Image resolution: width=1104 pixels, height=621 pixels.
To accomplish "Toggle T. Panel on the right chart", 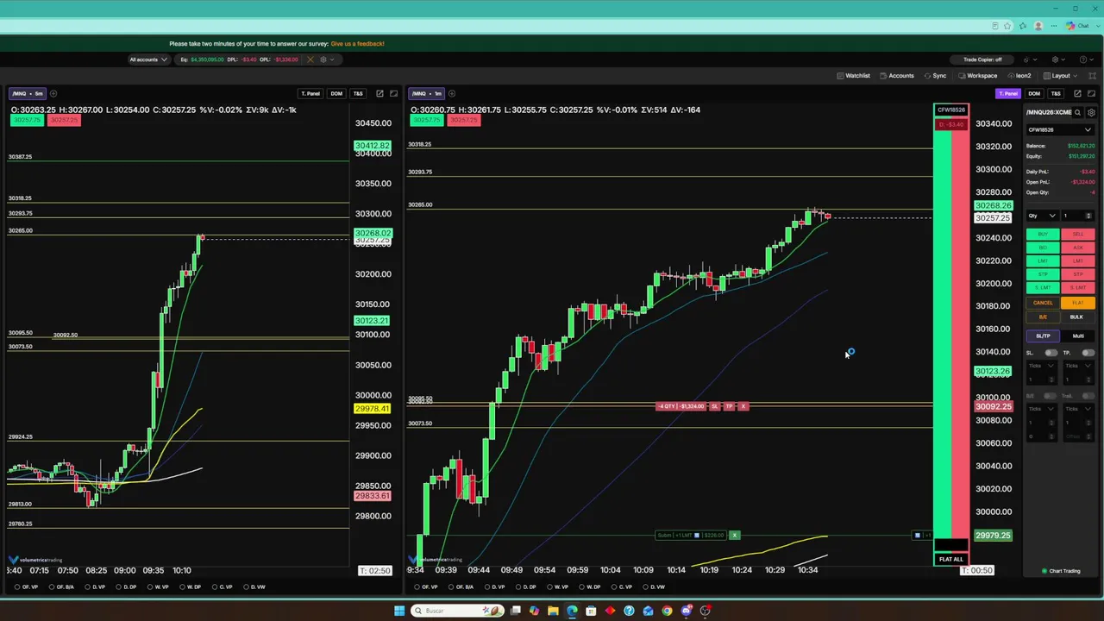I will click(x=1007, y=93).
